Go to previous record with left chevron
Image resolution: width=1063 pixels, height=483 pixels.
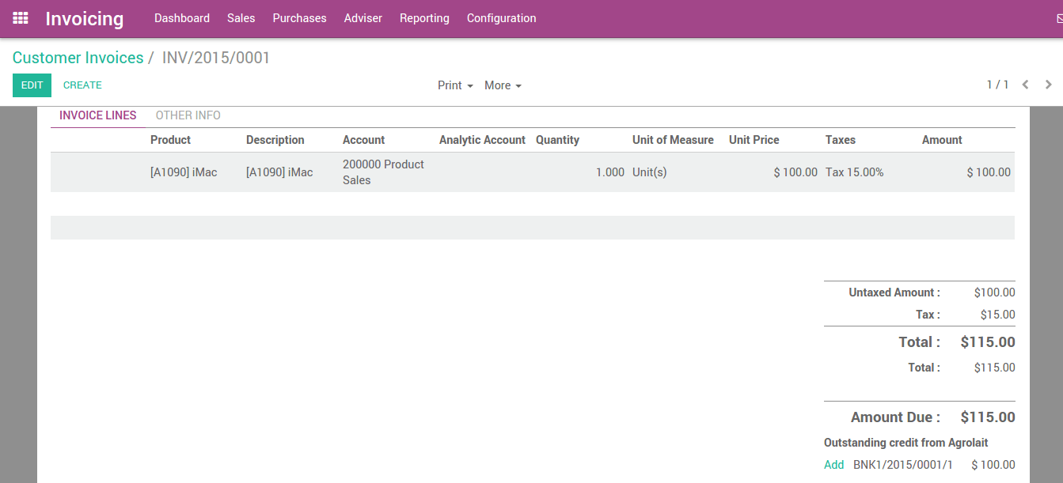(1025, 85)
